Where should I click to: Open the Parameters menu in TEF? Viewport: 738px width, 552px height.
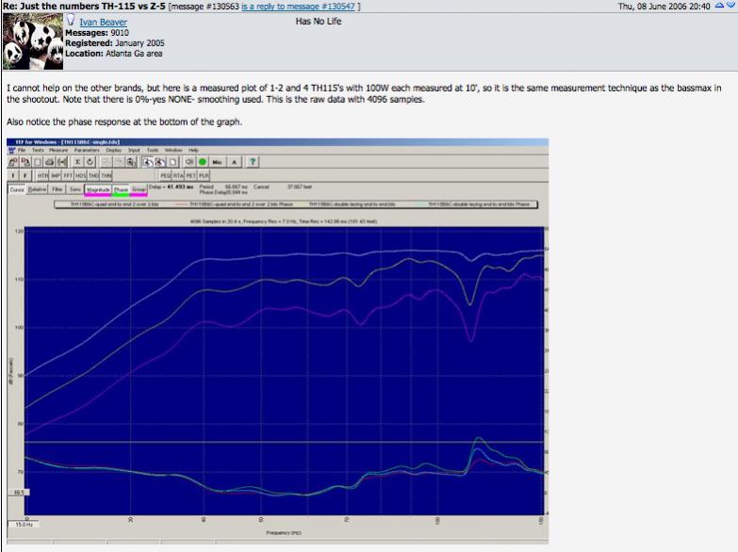87,150
